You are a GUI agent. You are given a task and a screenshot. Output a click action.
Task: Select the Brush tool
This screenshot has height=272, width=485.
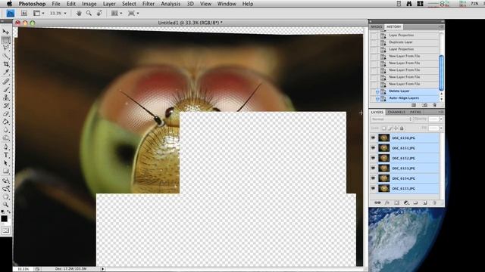pos(5,89)
